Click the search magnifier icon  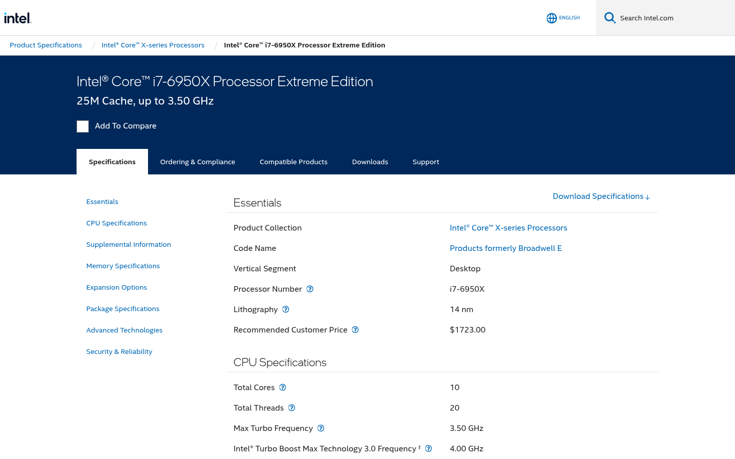(610, 18)
